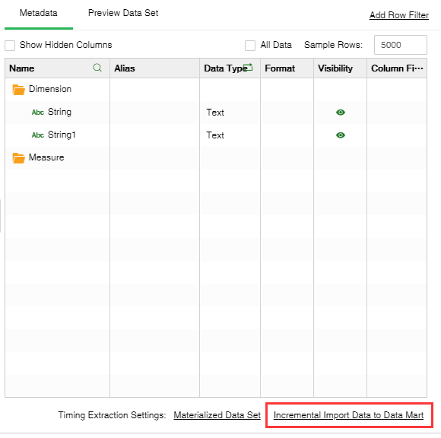This screenshot has height=438, width=441.
Task: Click the Data Type conversion icon
Action: pyautogui.click(x=248, y=68)
